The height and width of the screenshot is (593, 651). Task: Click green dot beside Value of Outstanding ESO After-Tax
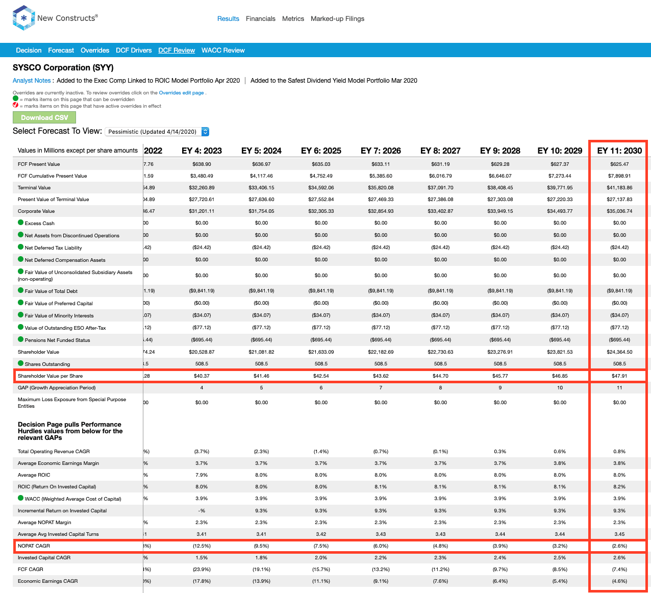coord(21,327)
